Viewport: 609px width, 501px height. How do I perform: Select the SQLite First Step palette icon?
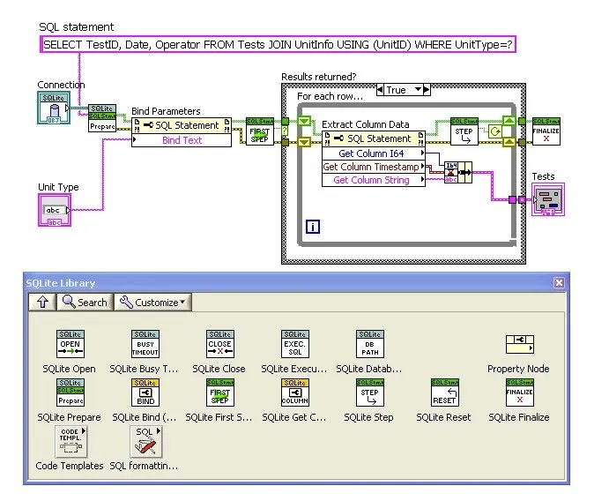pos(219,393)
